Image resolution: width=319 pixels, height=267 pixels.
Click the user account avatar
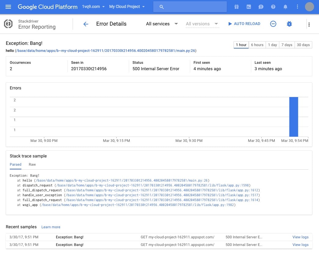[310, 7]
